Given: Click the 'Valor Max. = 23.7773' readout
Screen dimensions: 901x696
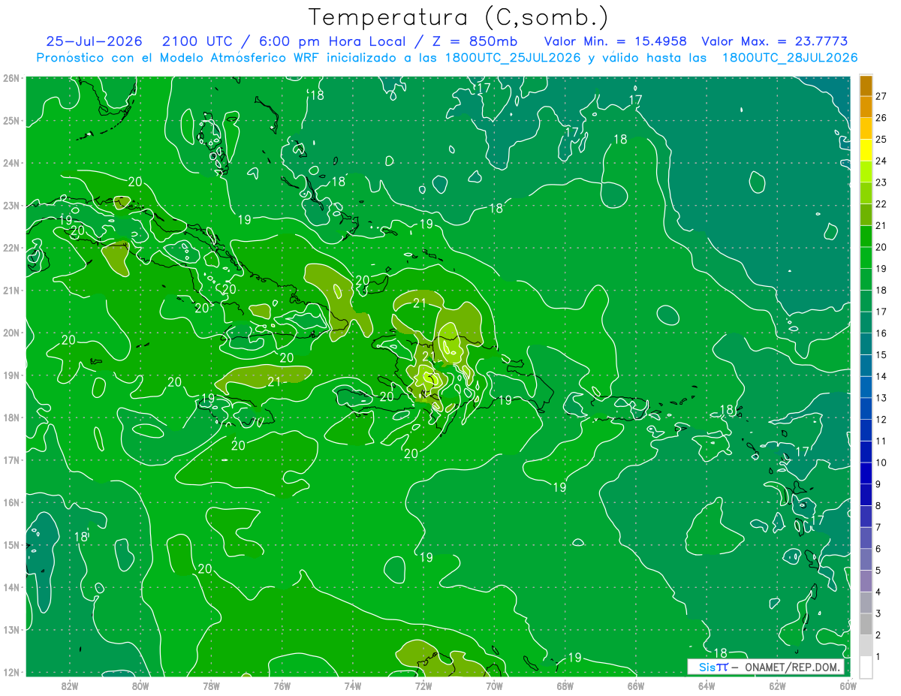Looking at the screenshot, I should (x=774, y=41).
